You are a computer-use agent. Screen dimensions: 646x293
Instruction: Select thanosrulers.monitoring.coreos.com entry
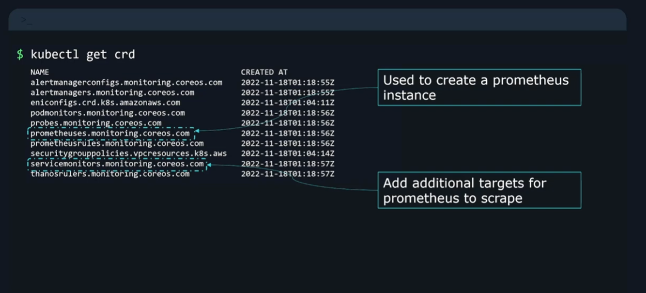click(x=110, y=174)
